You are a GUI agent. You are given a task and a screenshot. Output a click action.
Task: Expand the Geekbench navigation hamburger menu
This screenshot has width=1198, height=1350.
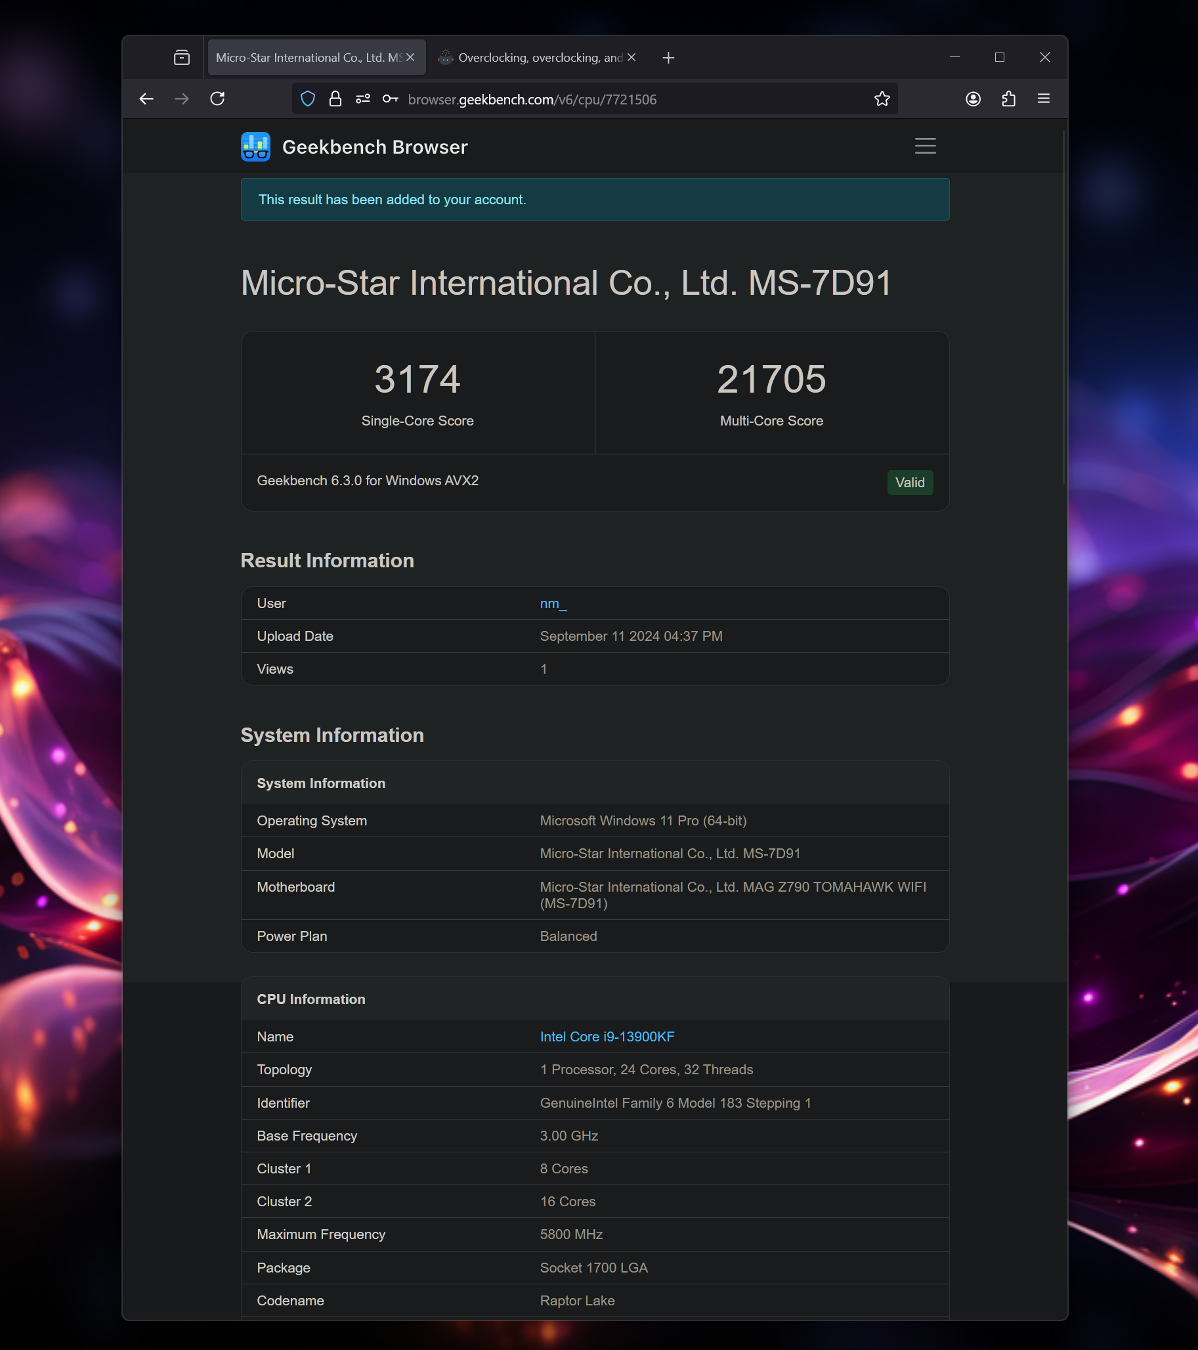click(x=925, y=146)
